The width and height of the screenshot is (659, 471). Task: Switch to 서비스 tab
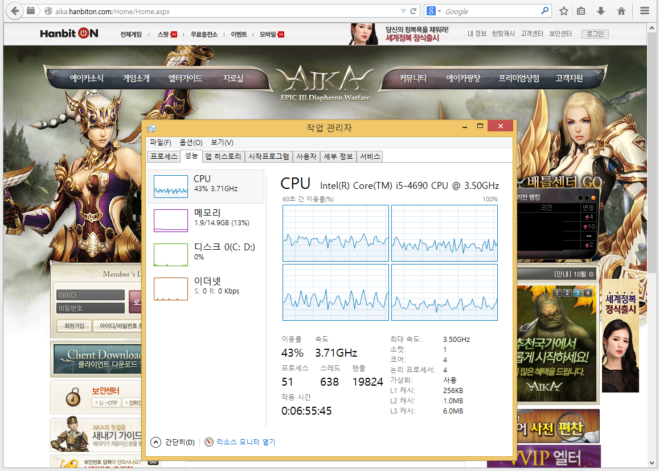[x=370, y=156]
